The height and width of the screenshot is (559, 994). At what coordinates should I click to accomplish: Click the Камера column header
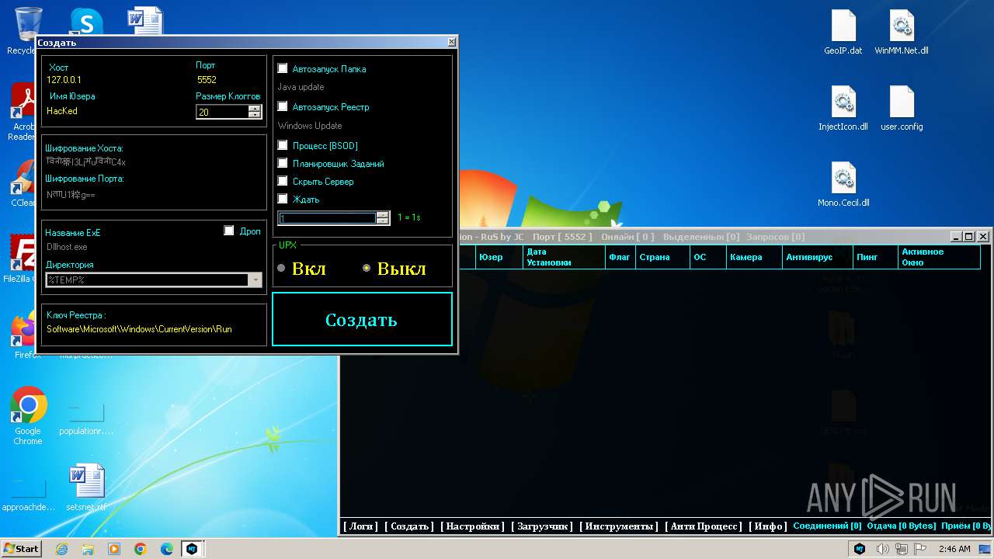click(754, 257)
